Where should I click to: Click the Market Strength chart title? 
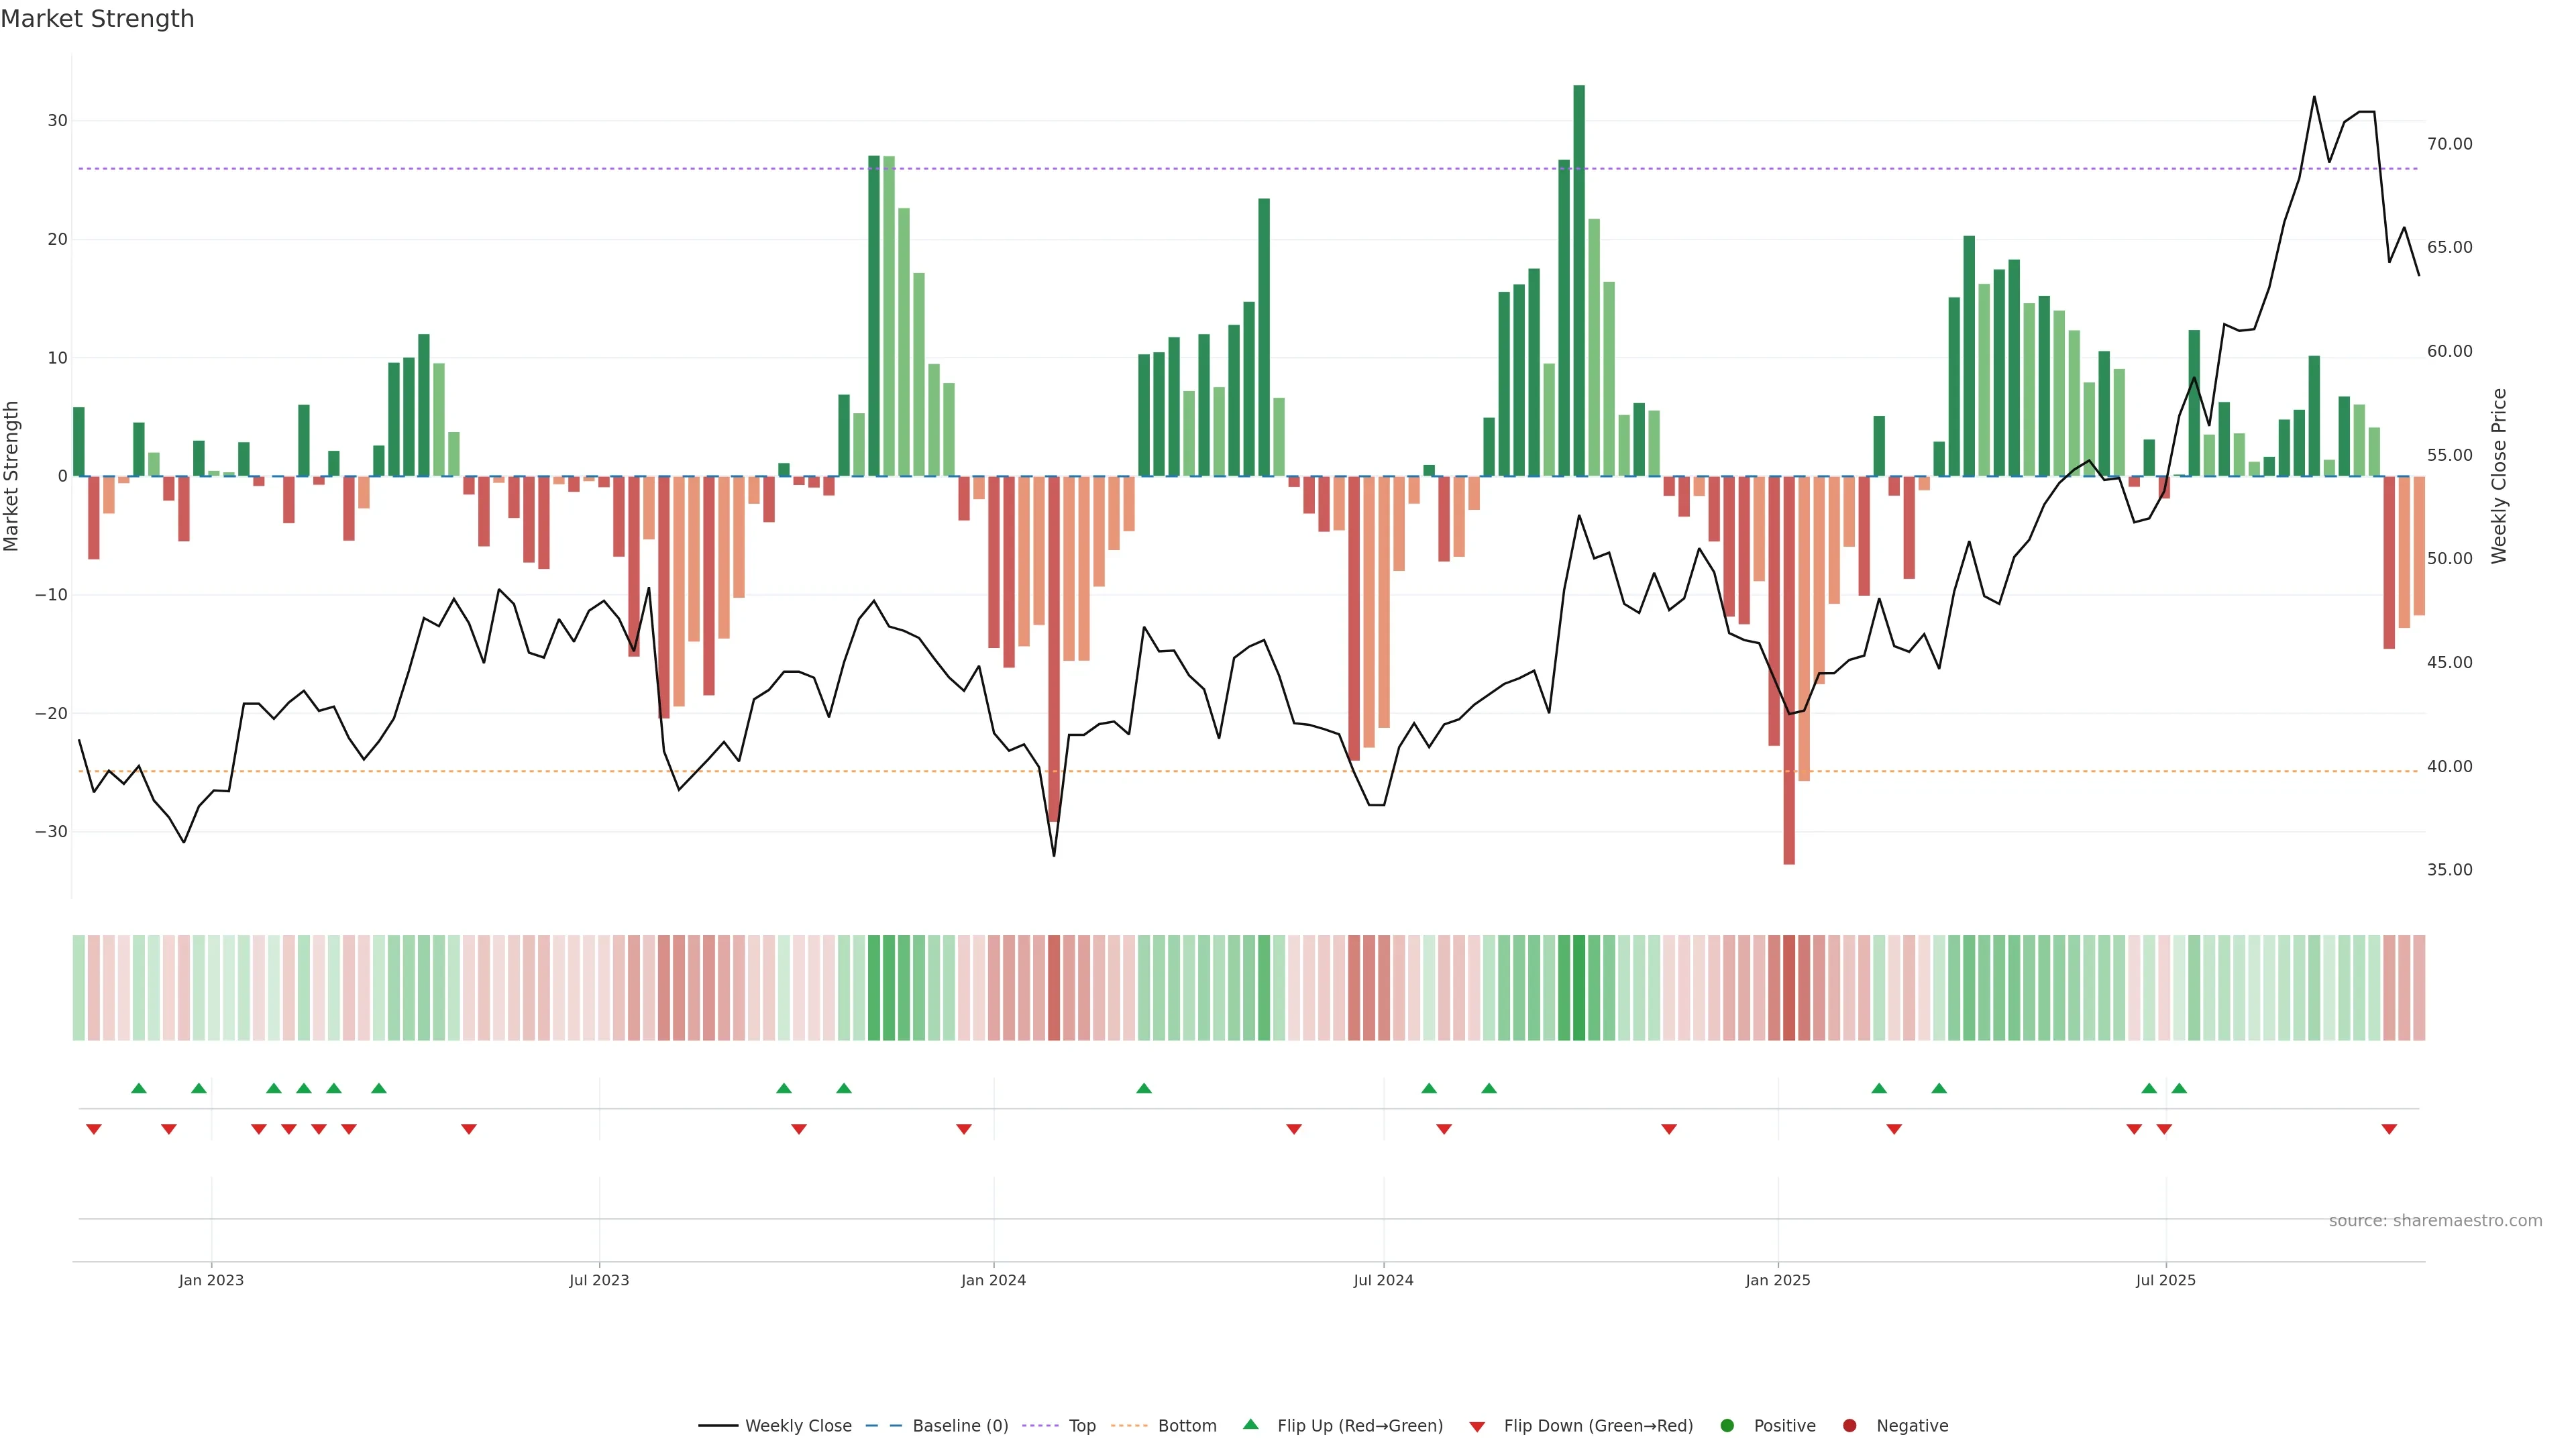97,19
